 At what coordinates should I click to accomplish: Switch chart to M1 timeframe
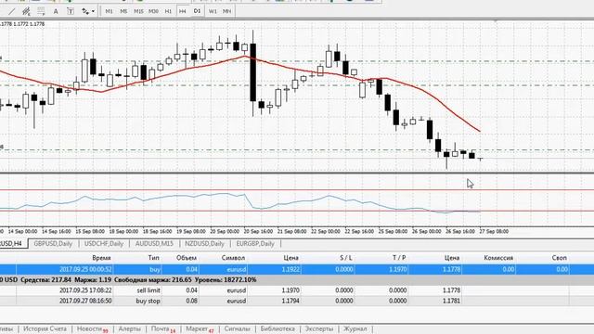[110, 11]
